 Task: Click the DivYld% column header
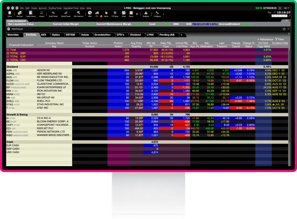tap(263, 43)
